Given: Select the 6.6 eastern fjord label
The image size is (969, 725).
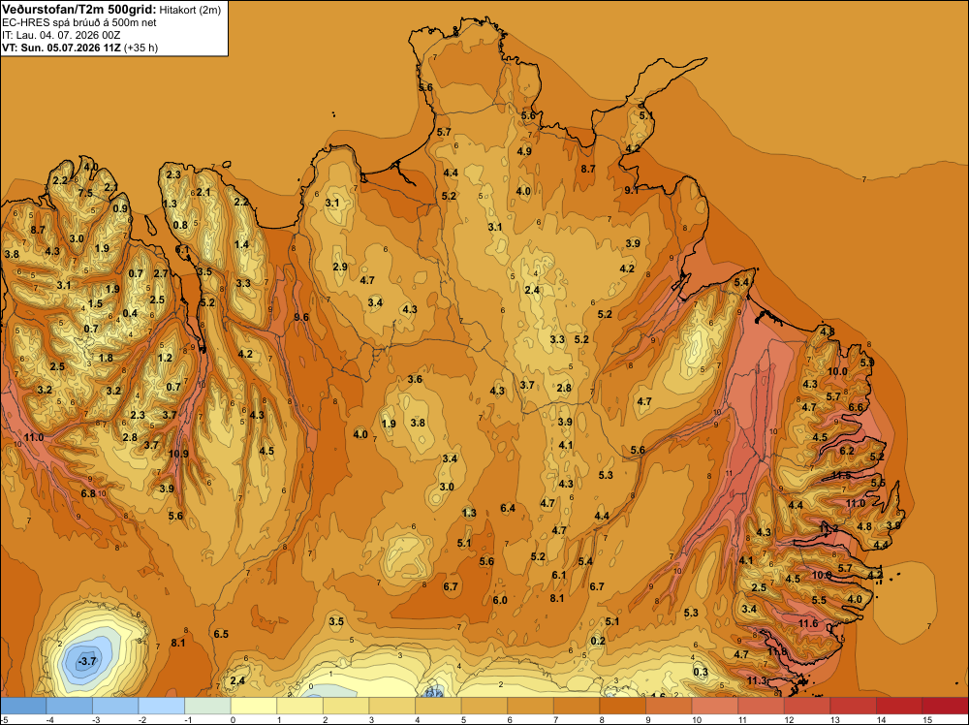Looking at the screenshot, I should pyautogui.click(x=856, y=407).
